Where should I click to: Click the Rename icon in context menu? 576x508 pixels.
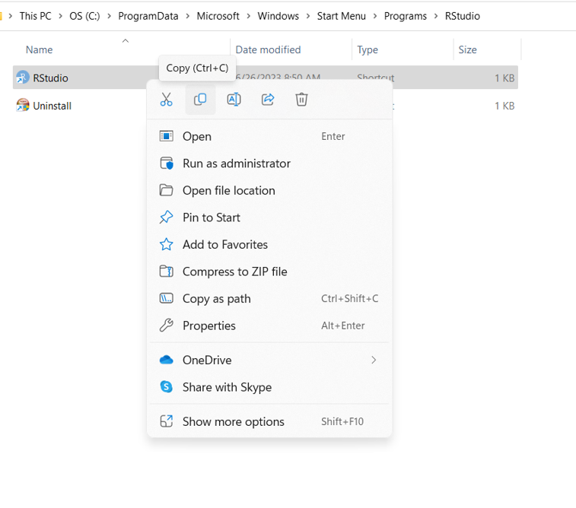click(234, 100)
